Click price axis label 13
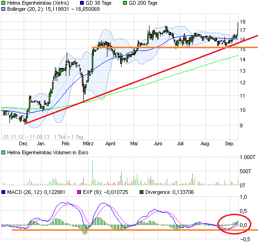This screenshot has width=258, height=243. tap(242, 71)
